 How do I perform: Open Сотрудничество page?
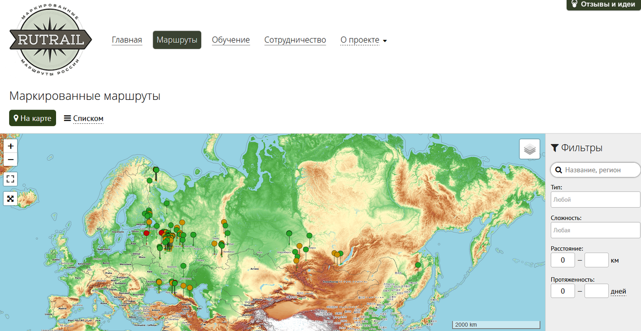tap(295, 40)
